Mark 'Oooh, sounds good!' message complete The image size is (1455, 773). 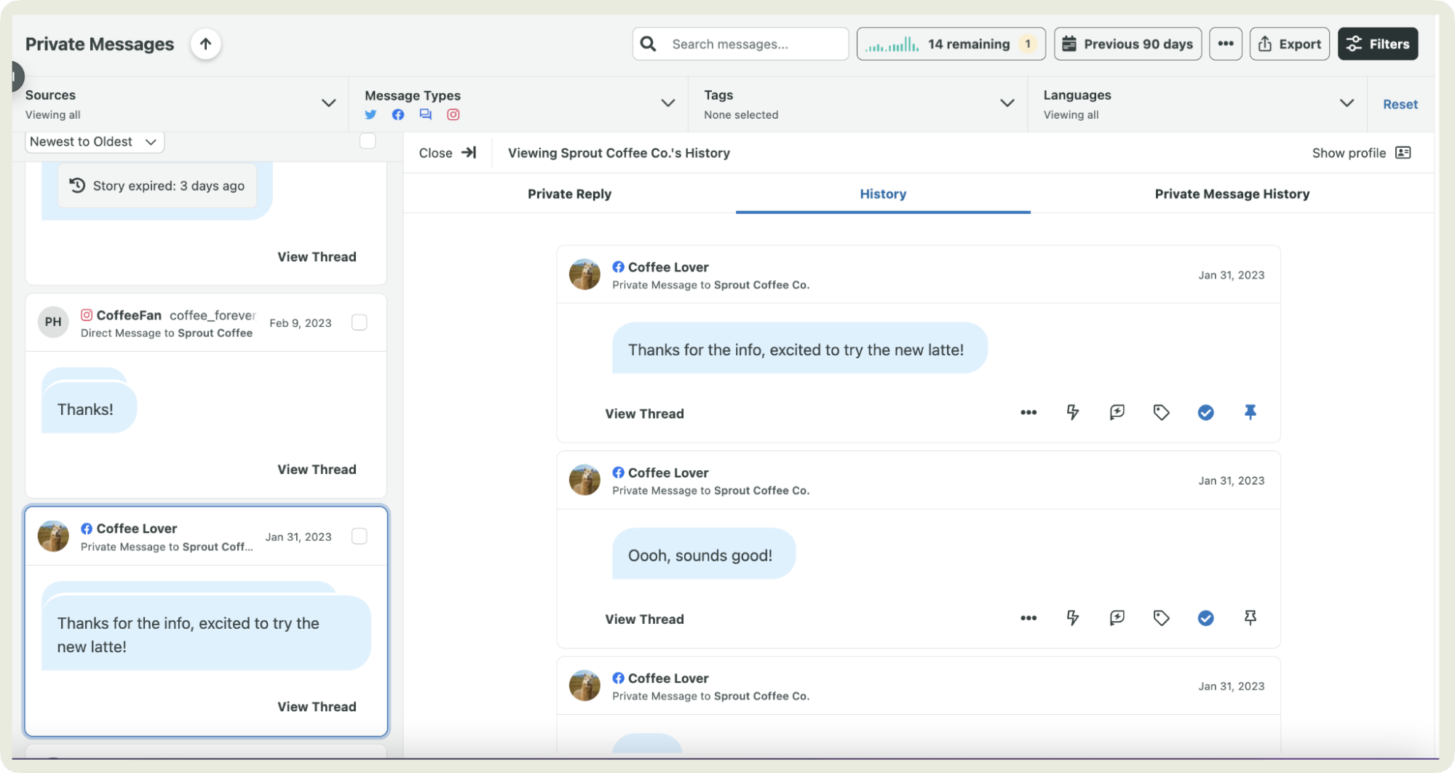(1205, 618)
